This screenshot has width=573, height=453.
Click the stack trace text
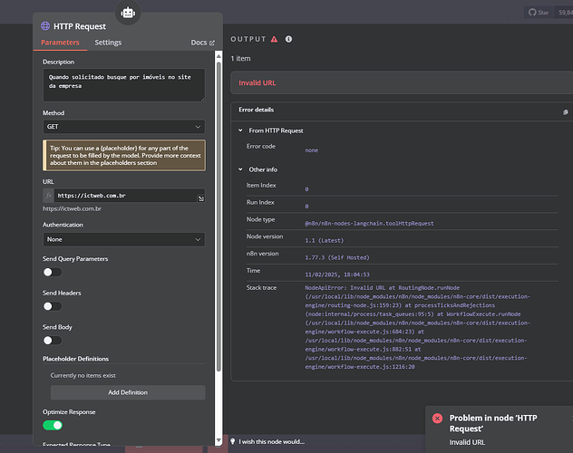point(417,327)
